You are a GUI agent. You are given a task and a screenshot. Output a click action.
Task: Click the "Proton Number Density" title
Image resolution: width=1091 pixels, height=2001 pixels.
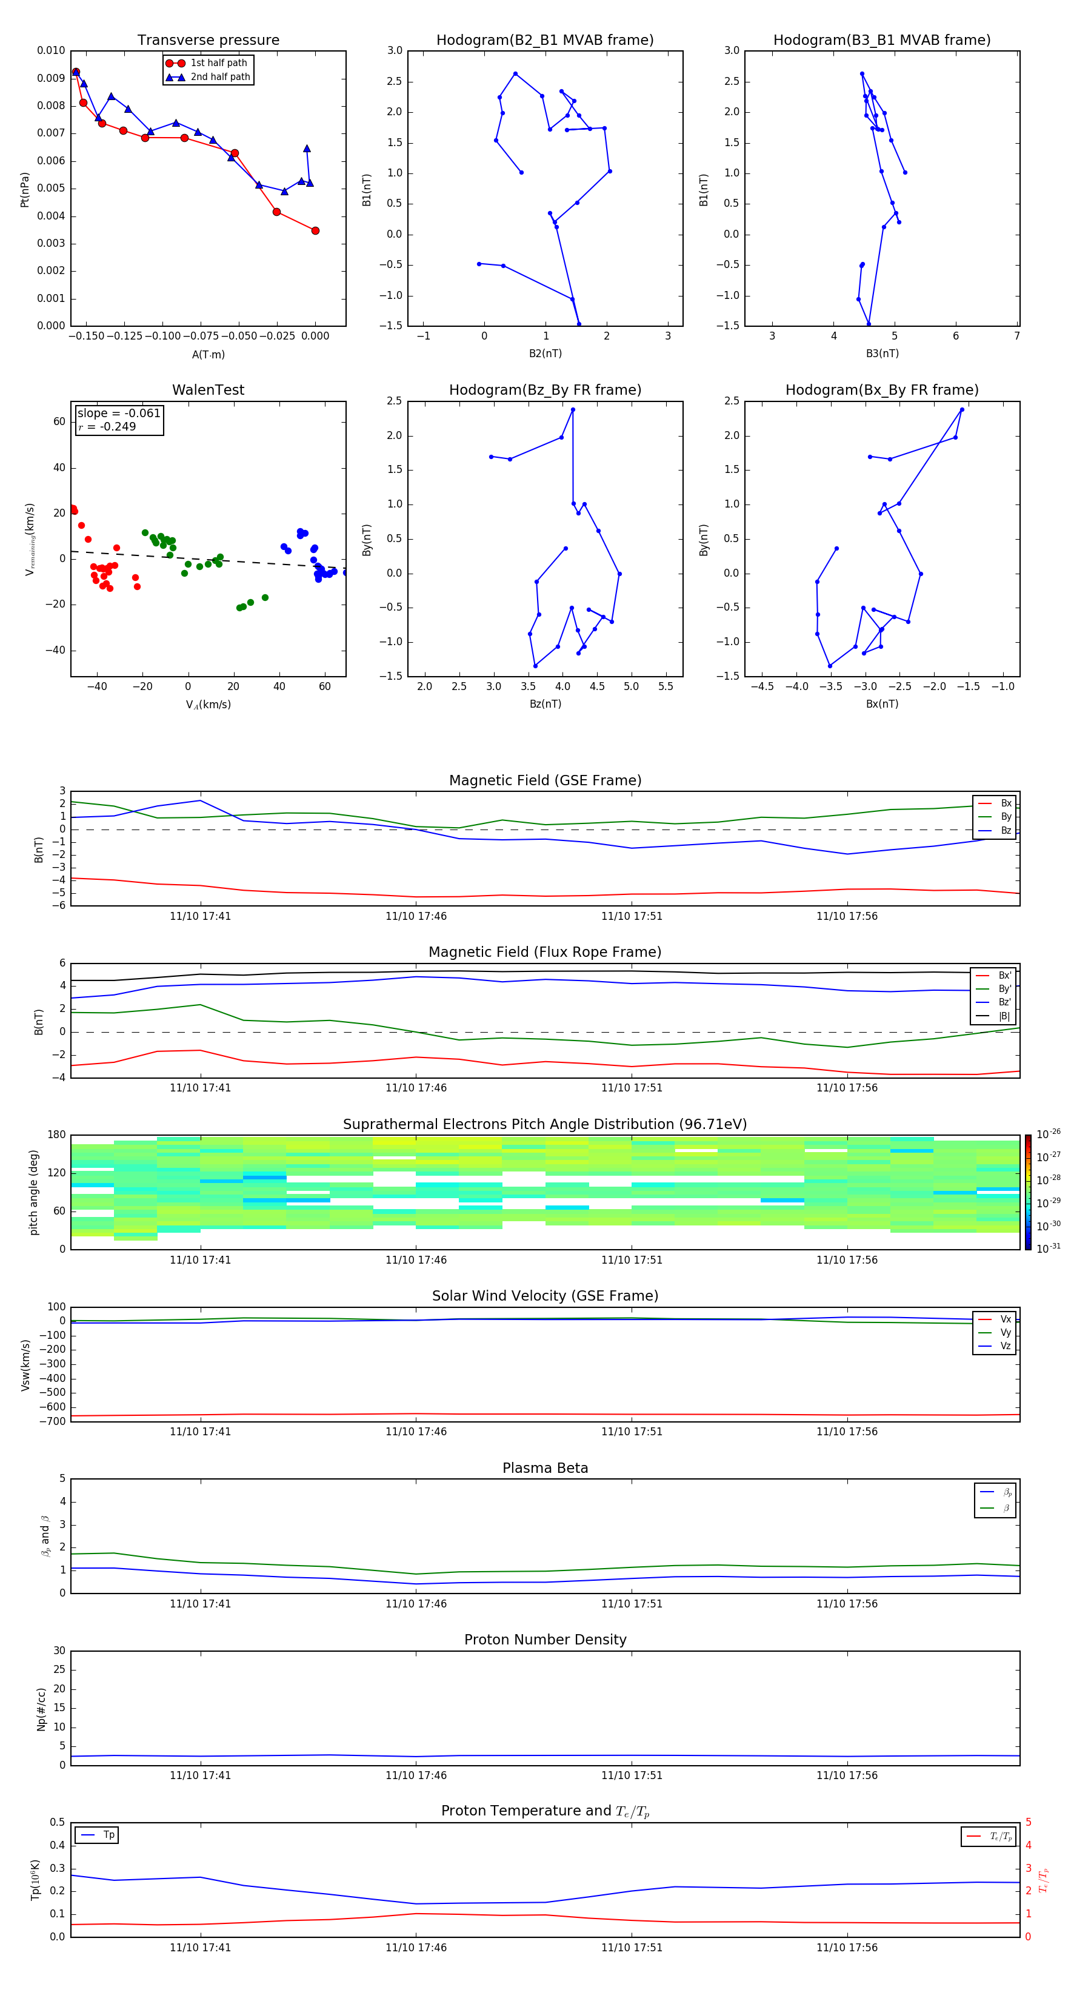545,1640
